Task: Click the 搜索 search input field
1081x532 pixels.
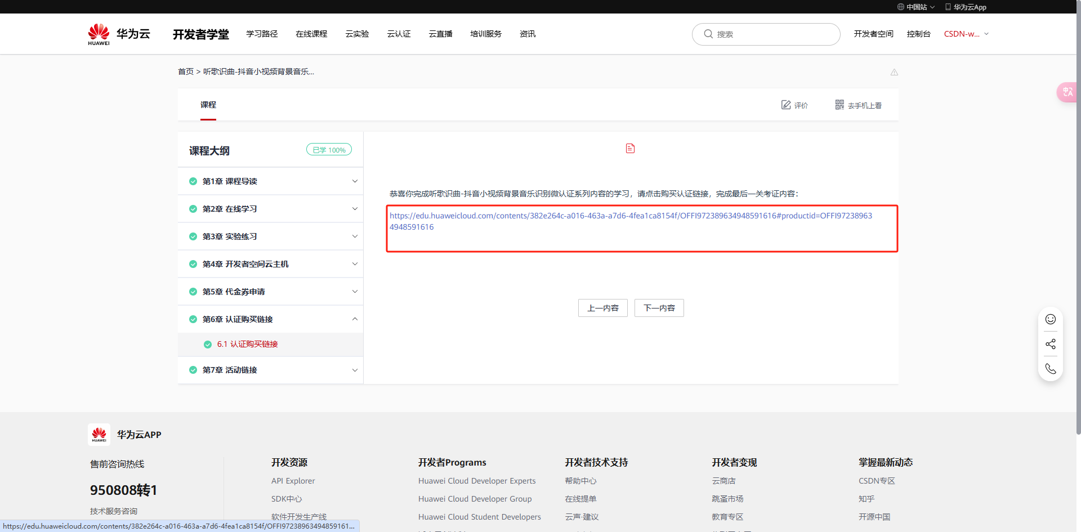Action: point(771,34)
